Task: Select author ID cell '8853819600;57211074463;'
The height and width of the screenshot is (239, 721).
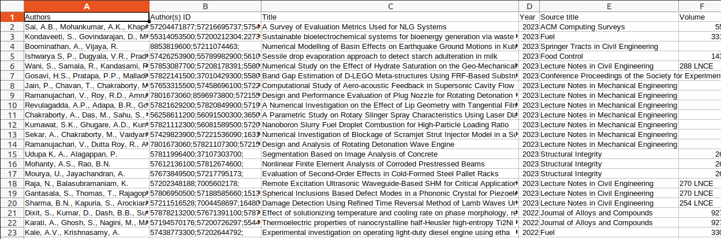Action: pyautogui.click(x=205, y=47)
